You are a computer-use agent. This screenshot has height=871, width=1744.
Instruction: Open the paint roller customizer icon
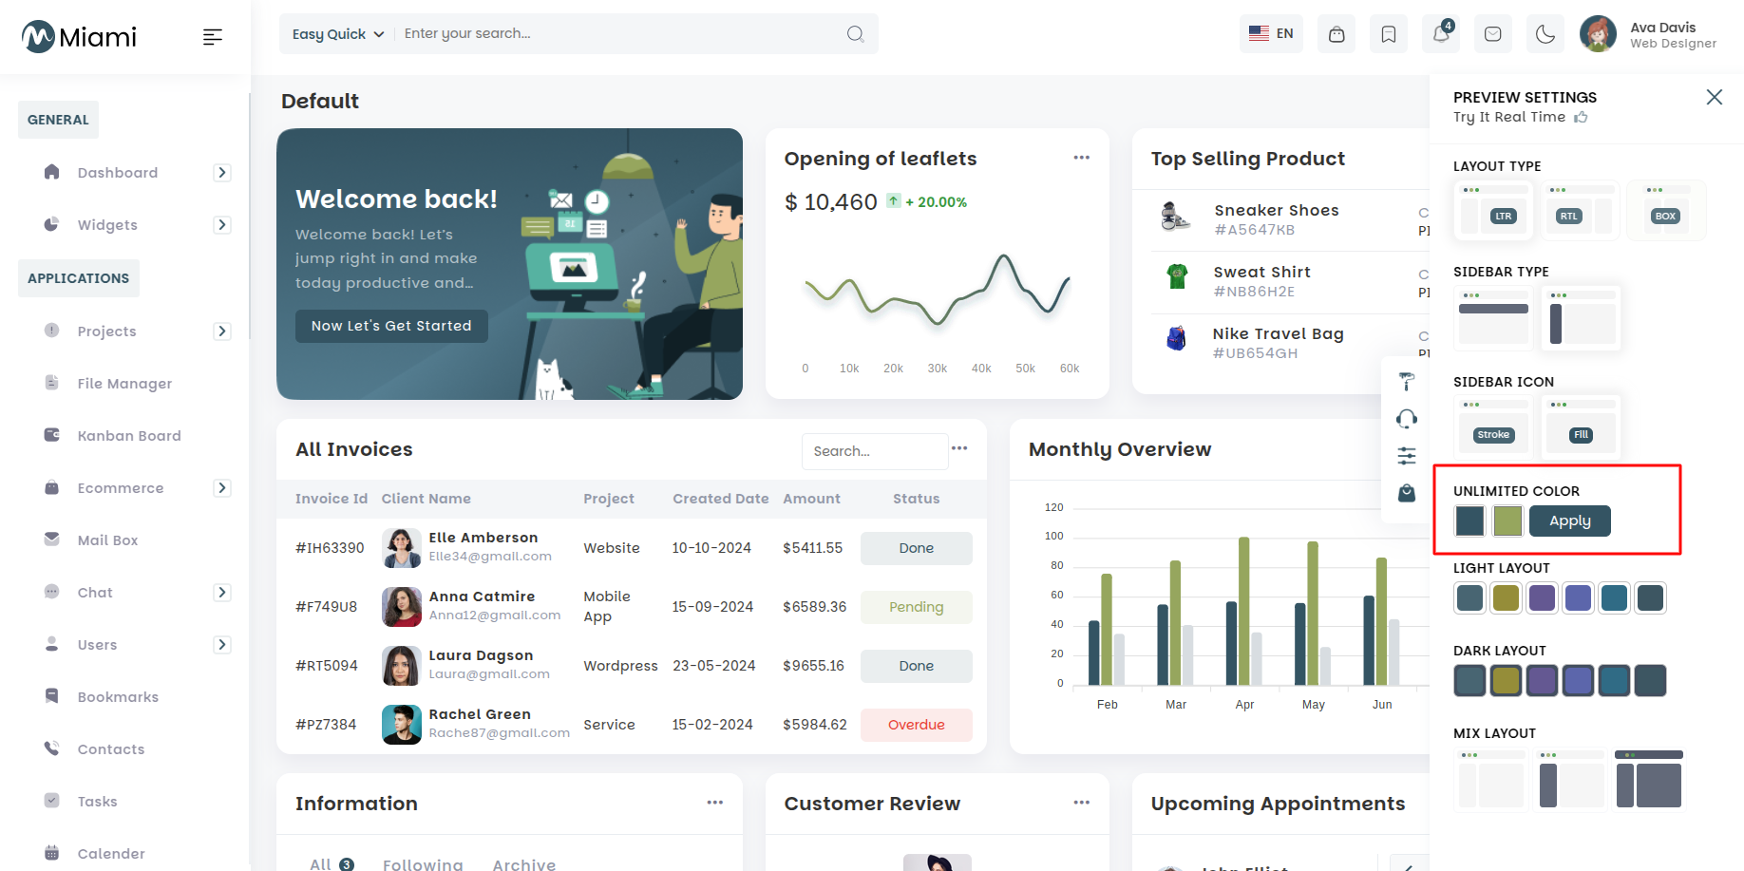click(1407, 382)
